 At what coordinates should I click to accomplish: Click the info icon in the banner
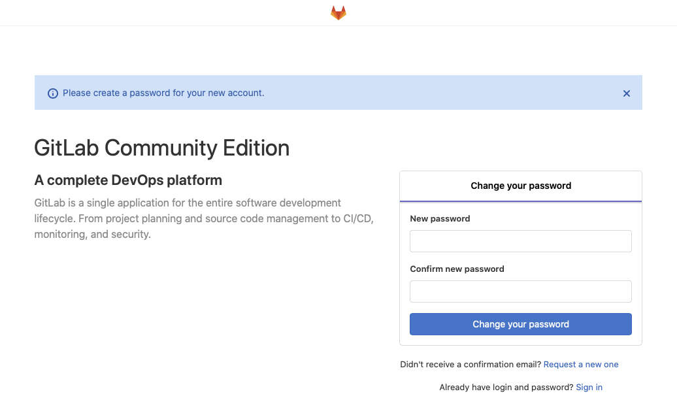tap(53, 93)
